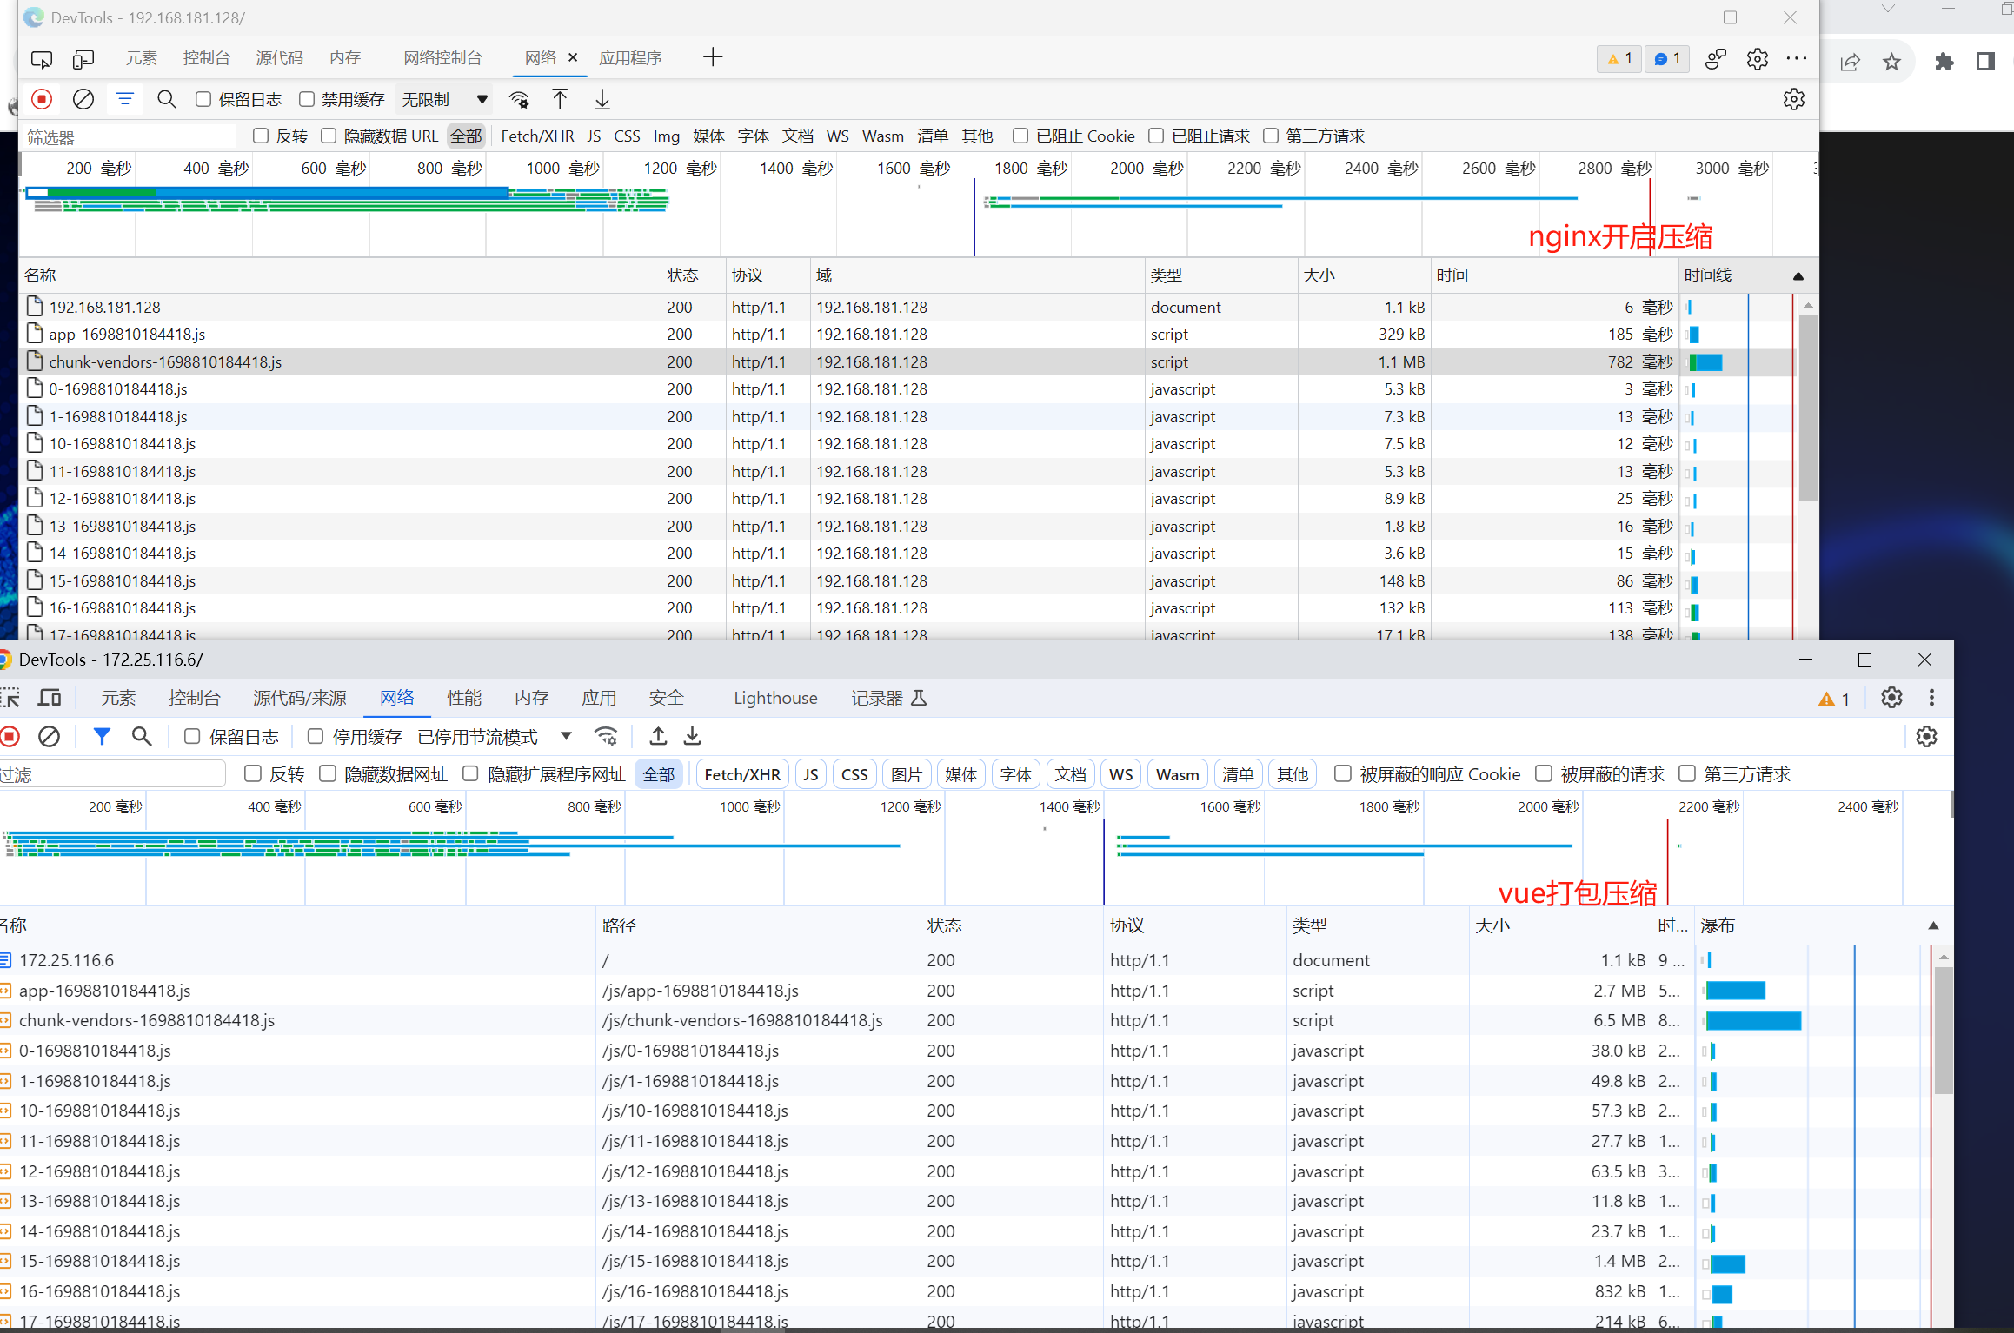Toggle the blue filter funnel in lower DevTools
Image resolution: width=2014 pixels, height=1333 pixels.
point(102,737)
